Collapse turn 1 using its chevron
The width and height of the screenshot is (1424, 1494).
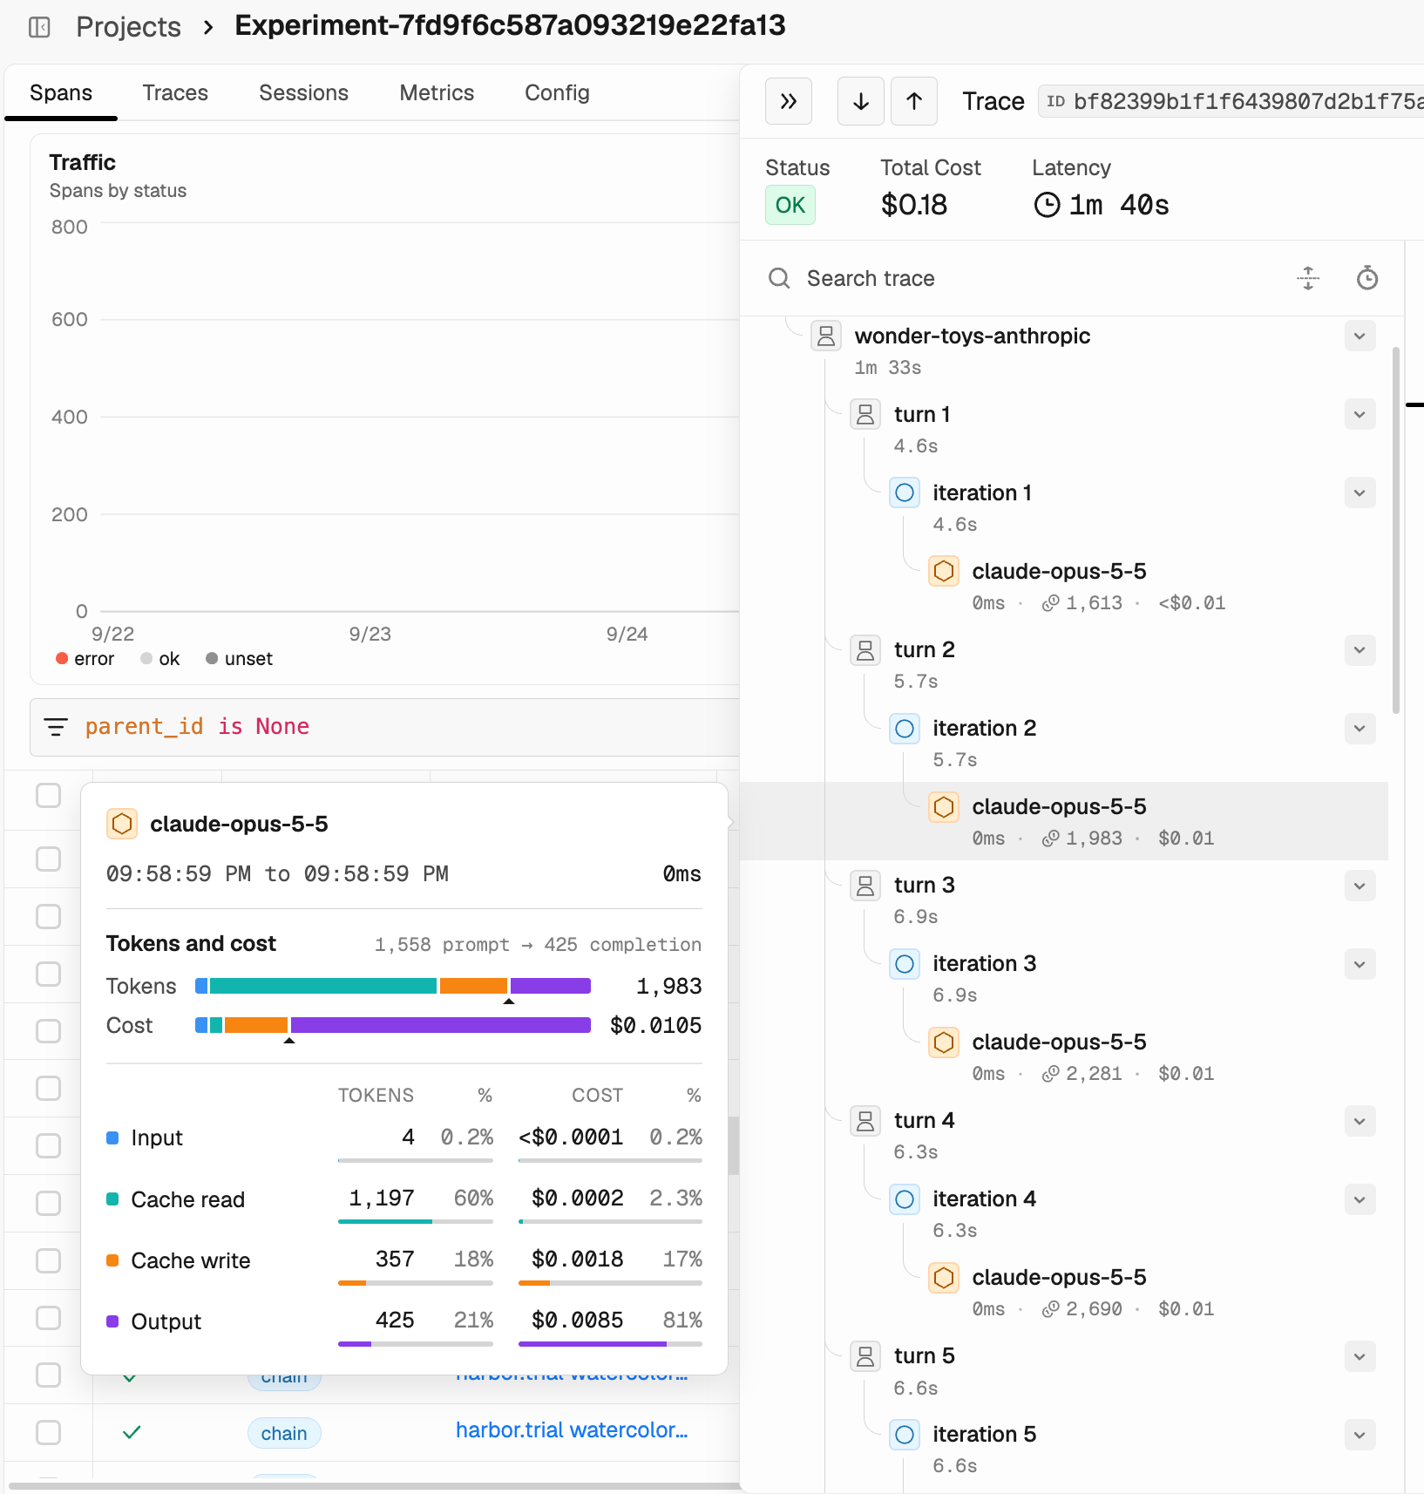(1360, 414)
